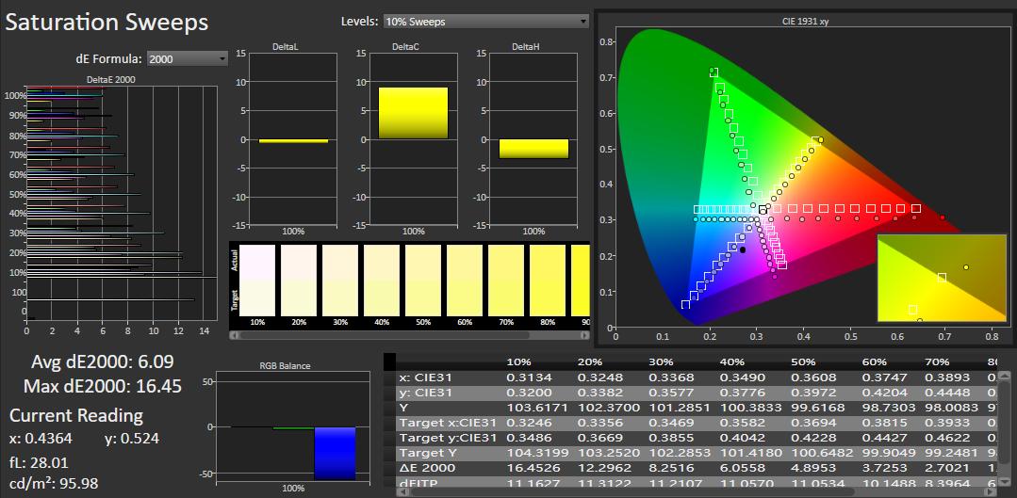Select the 50% saturation swatch

pos(423,280)
